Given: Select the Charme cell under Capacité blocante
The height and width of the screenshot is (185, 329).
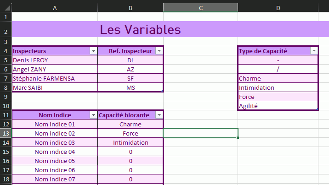Looking at the screenshot, I should pos(130,124).
